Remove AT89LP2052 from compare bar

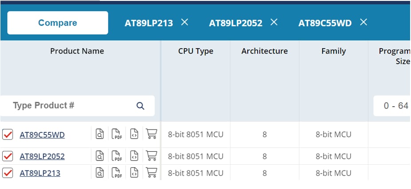274,22
